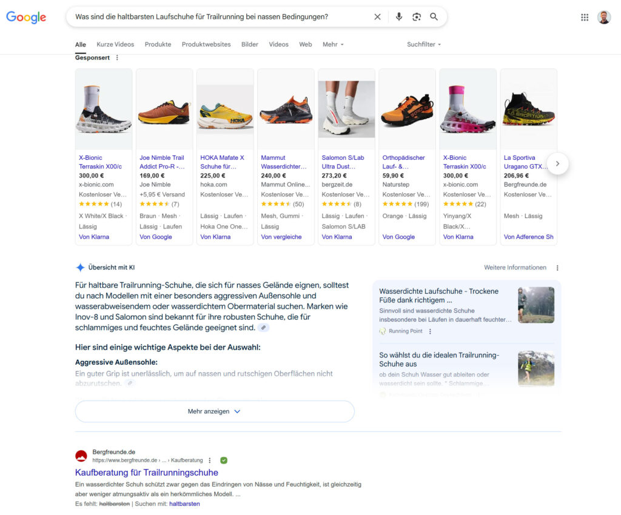621x515 pixels.
Task: Open Orthopädischer Lauf product link
Action: pyautogui.click(x=403, y=162)
